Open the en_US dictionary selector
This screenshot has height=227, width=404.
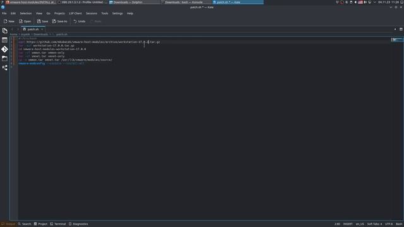coord(360,224)
